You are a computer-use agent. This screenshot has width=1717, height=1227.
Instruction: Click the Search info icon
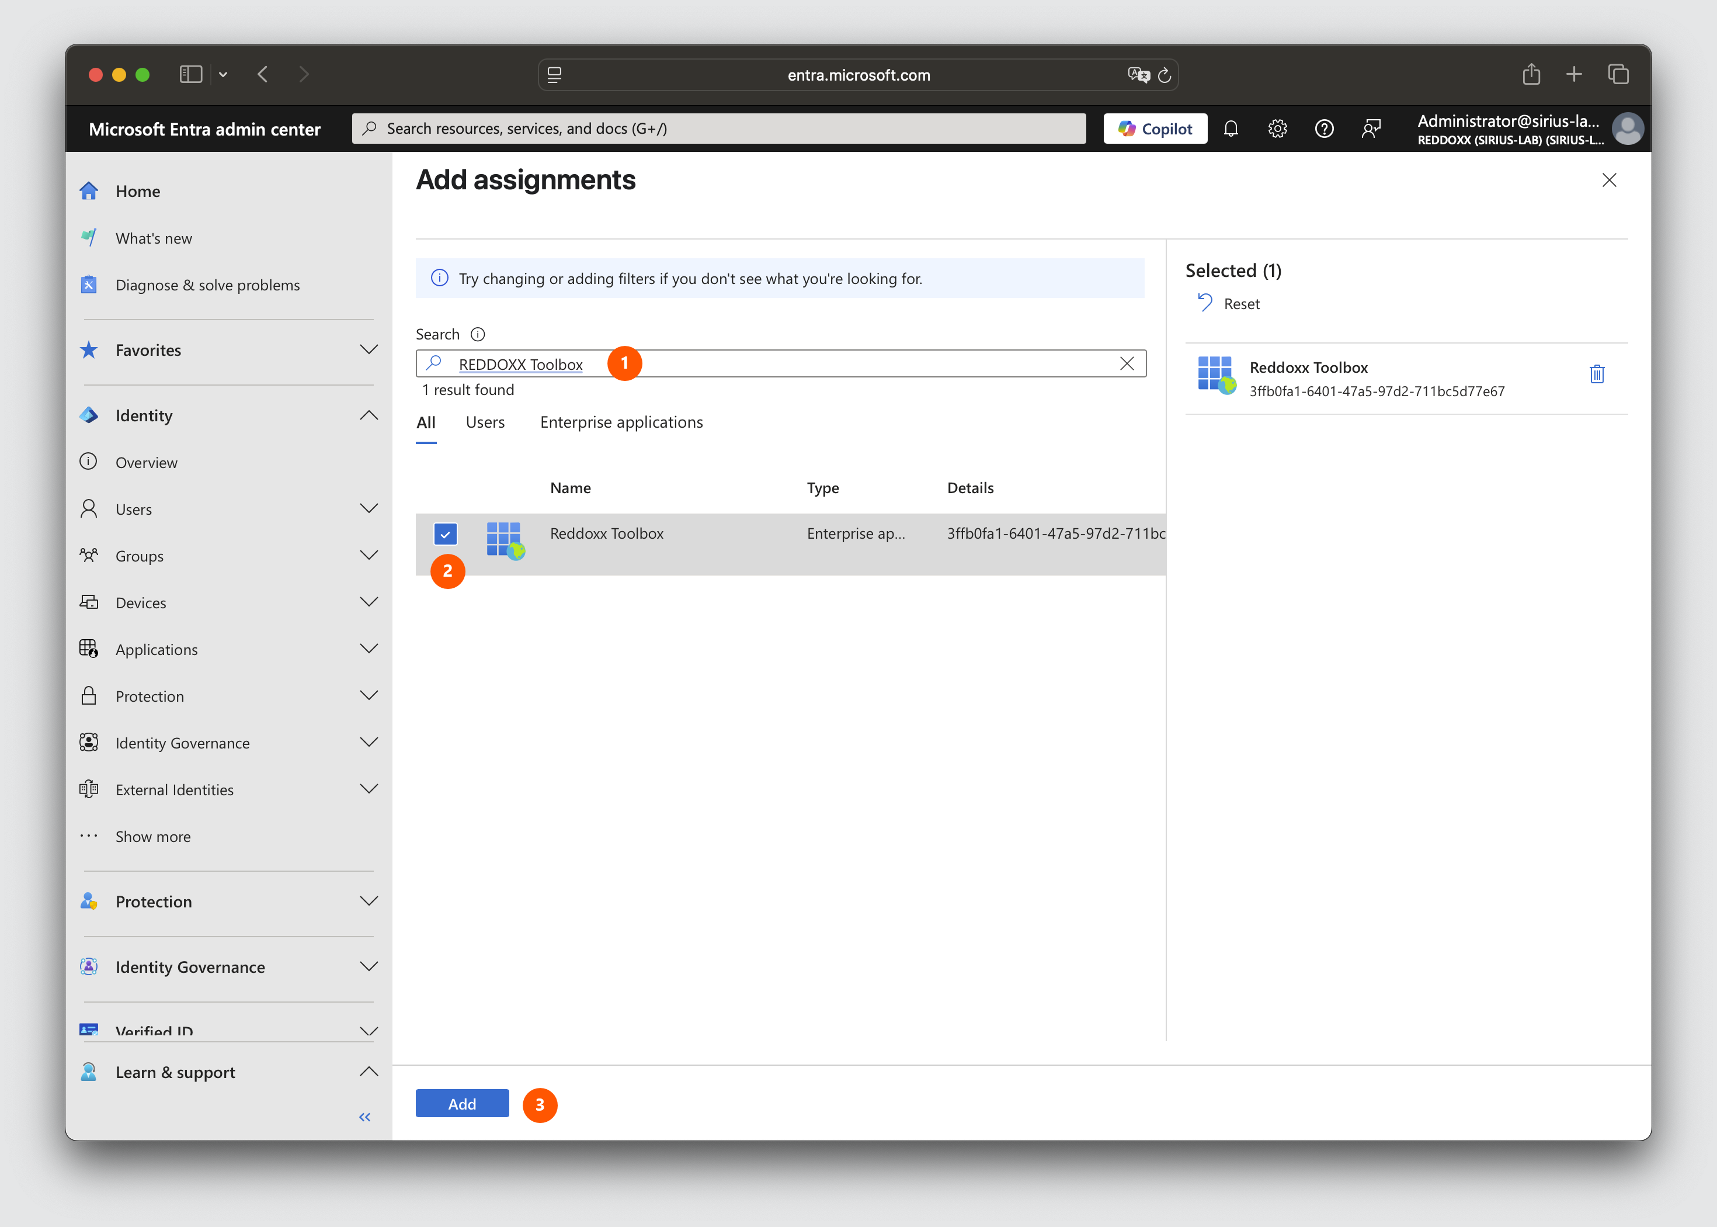478,334
